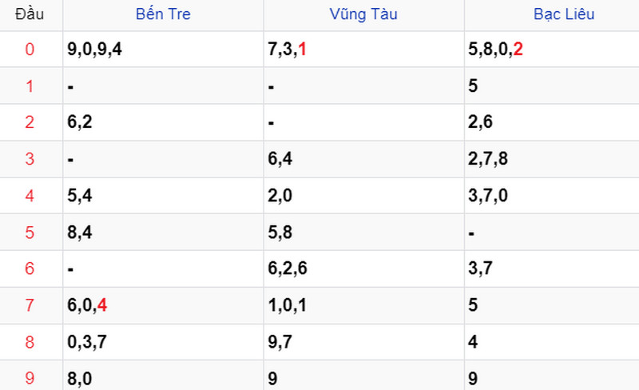Select row header number 5
Viewport: 639px width, 390px height.
click(x=30, y=233)
